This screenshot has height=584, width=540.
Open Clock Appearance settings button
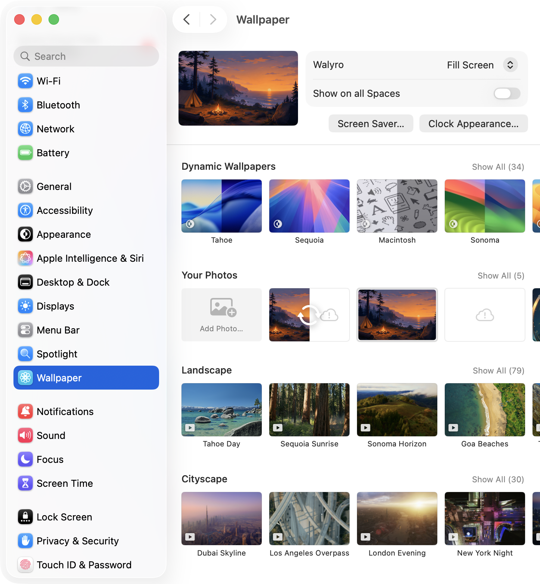[474, 123]
